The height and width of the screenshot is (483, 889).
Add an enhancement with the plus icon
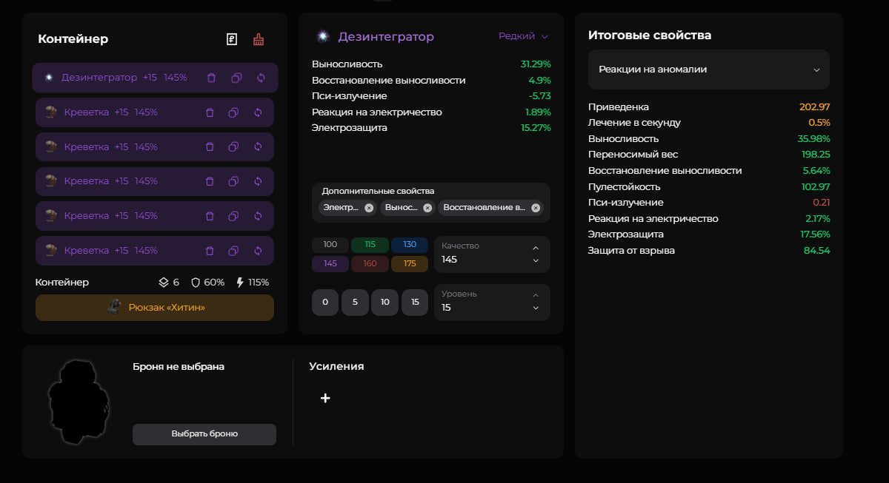pyautogui.click(x=324, y=399)
